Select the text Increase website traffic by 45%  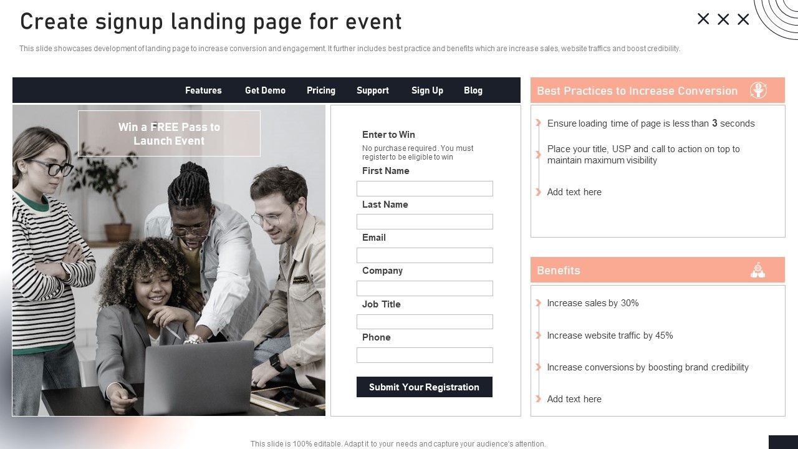[x=610, y=336]
